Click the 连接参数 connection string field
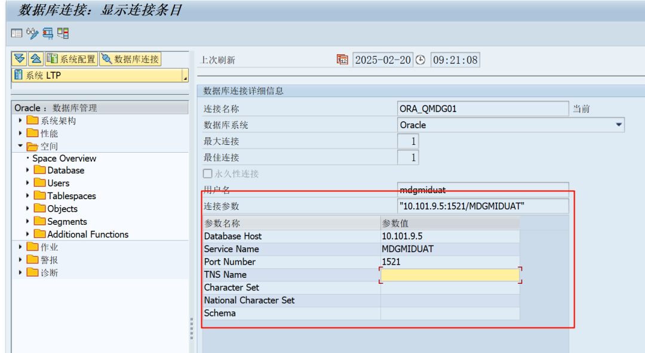The width and height of the screenshot is (645, 353). (483, 206)
